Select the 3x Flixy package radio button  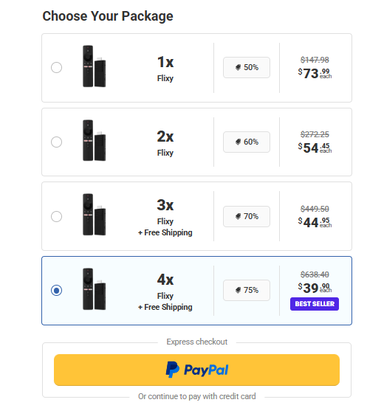[x=56, y=216]
